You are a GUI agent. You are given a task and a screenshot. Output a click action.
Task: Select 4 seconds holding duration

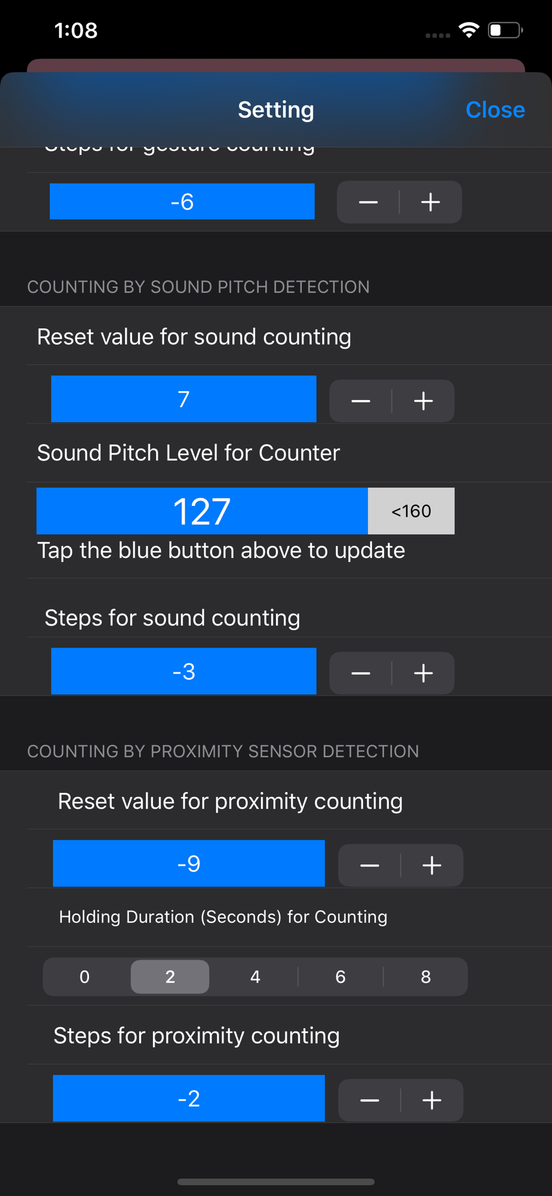tap(255, 977)
